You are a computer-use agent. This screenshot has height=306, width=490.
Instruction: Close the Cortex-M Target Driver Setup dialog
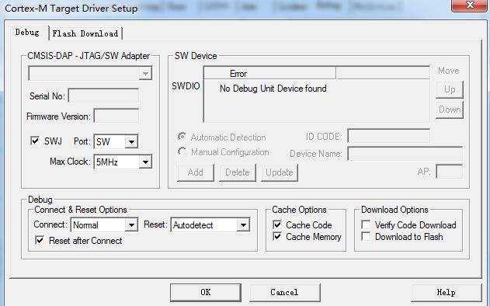(469, 5)
